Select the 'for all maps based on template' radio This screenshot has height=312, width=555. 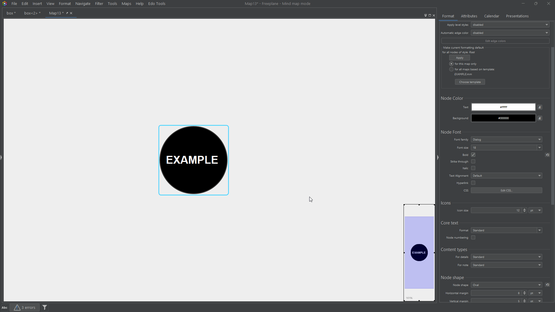coord(451,69)
